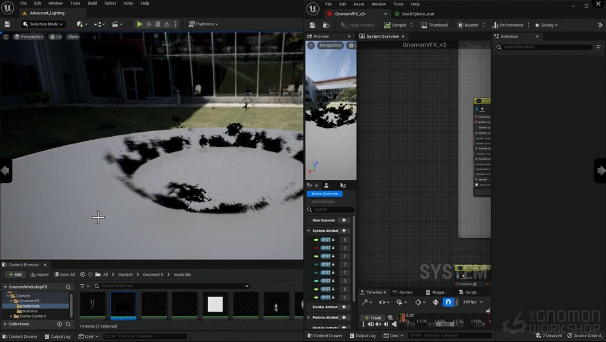The image size is (606, 342).
Task: Switch the Lit view mode button
Action: click(x=56, y=37)
